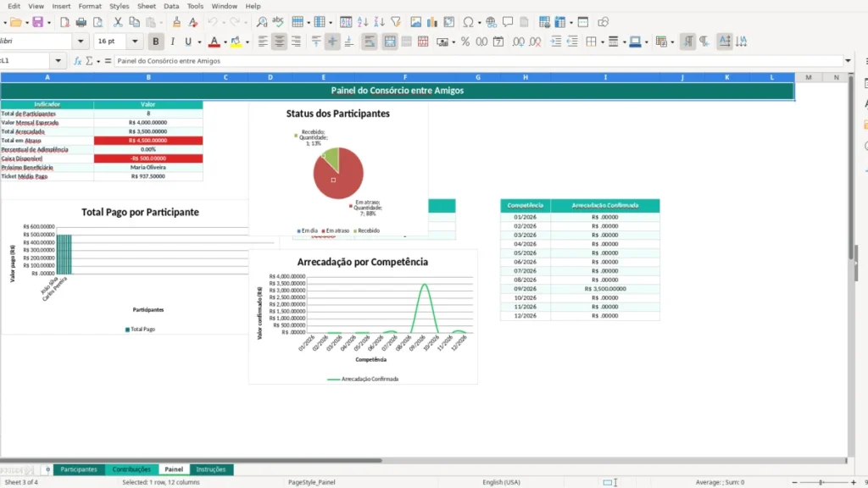This screenshot has width=868, height=488.
Task: Sort ascending using the toolbar icon
Action: (x=363, y=22)
